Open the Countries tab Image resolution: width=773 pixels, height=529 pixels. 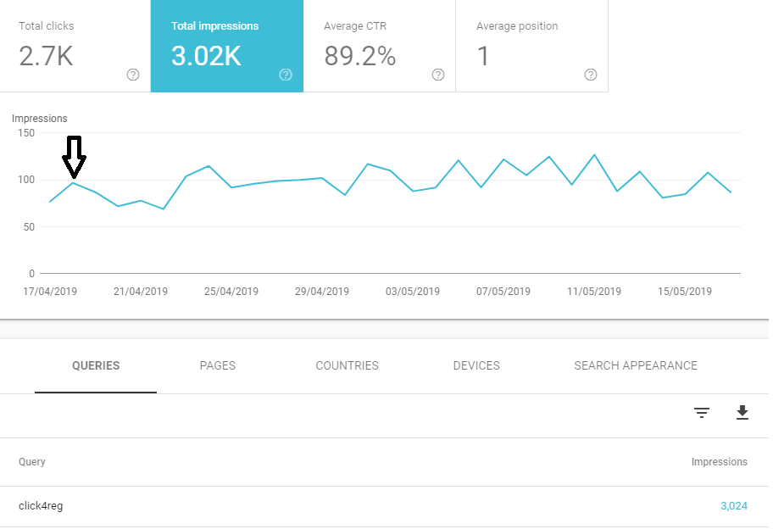coord(347,366)
